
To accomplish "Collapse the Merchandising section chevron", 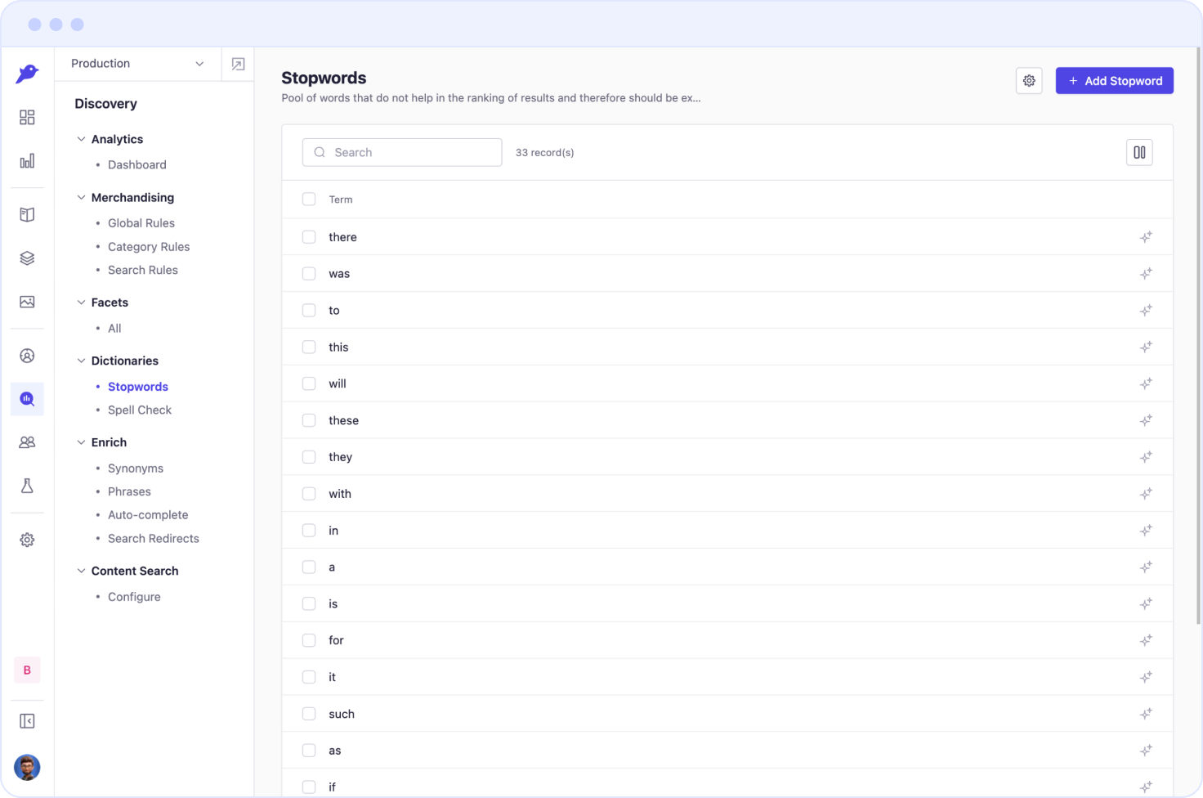I will tap(81, 198).
